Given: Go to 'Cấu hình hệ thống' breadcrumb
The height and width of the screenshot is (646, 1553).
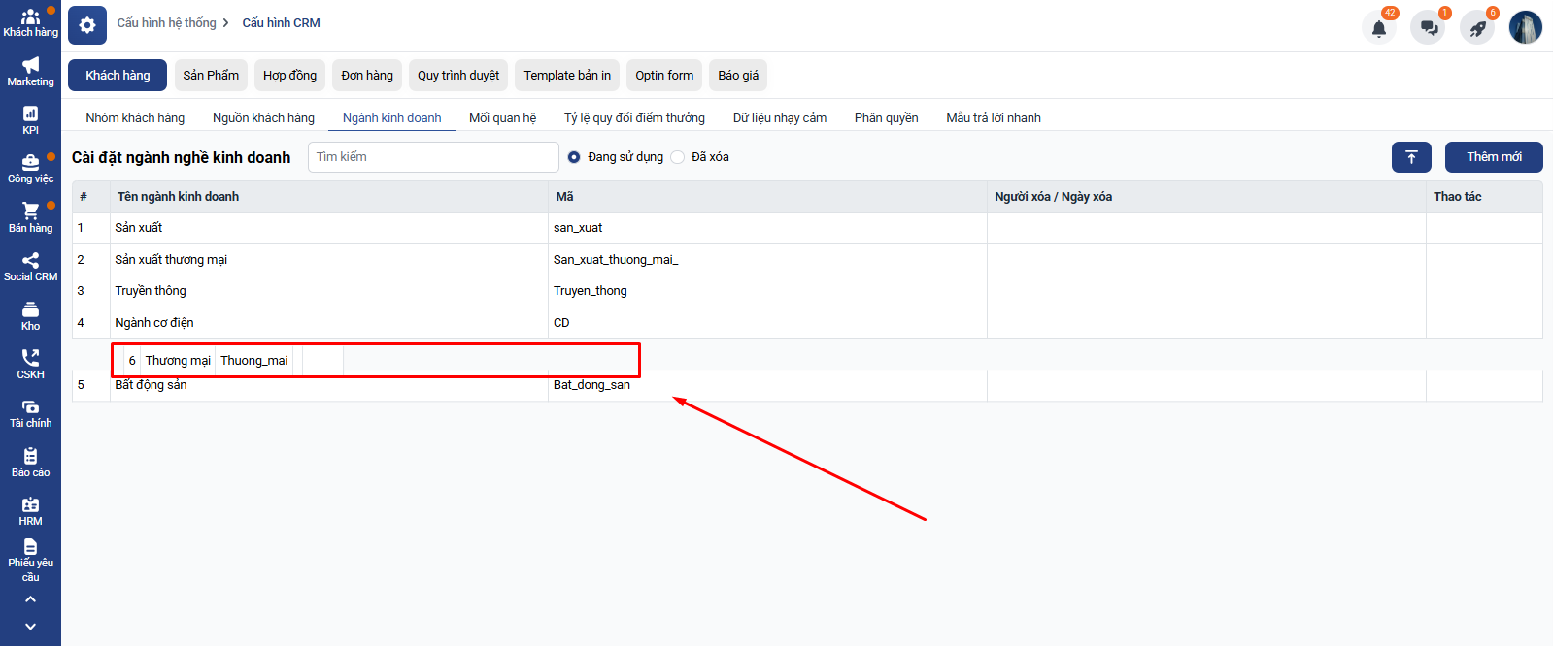Looking at the screenshot, I should click(x=166, y=23).
